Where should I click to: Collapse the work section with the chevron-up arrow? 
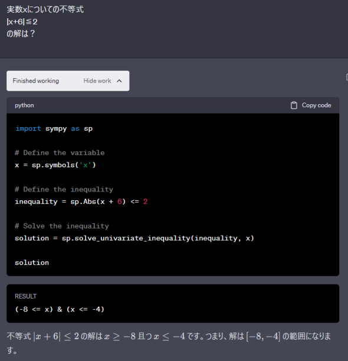click(119, 81)
